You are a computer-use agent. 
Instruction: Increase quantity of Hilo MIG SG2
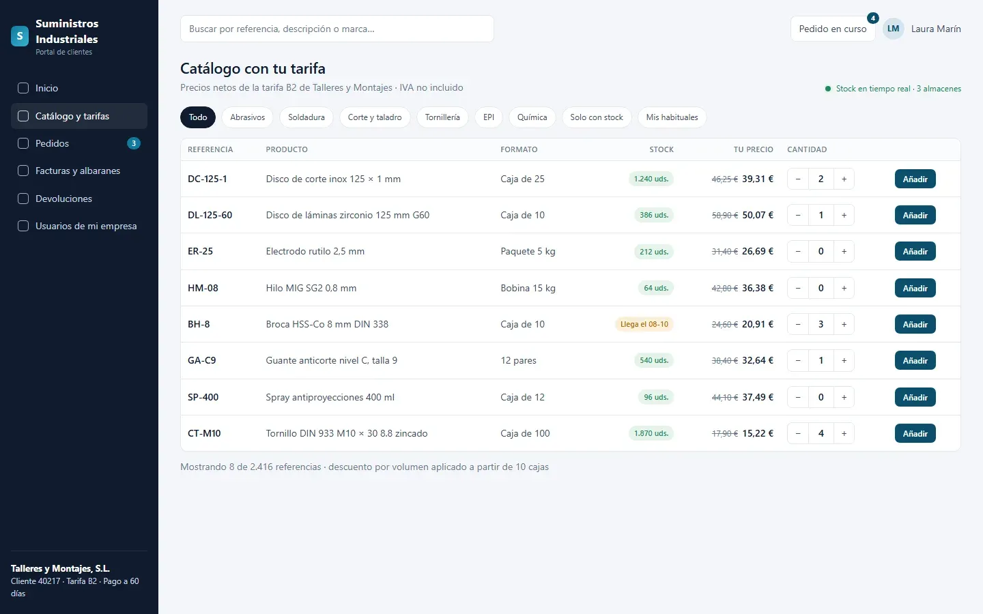click(844, 289)
